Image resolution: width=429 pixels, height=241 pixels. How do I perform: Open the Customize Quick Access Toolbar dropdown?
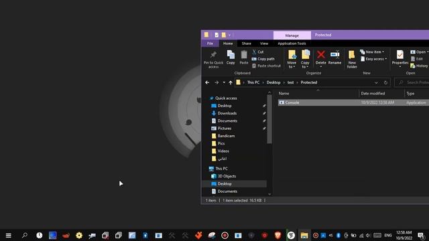[229, 35]
